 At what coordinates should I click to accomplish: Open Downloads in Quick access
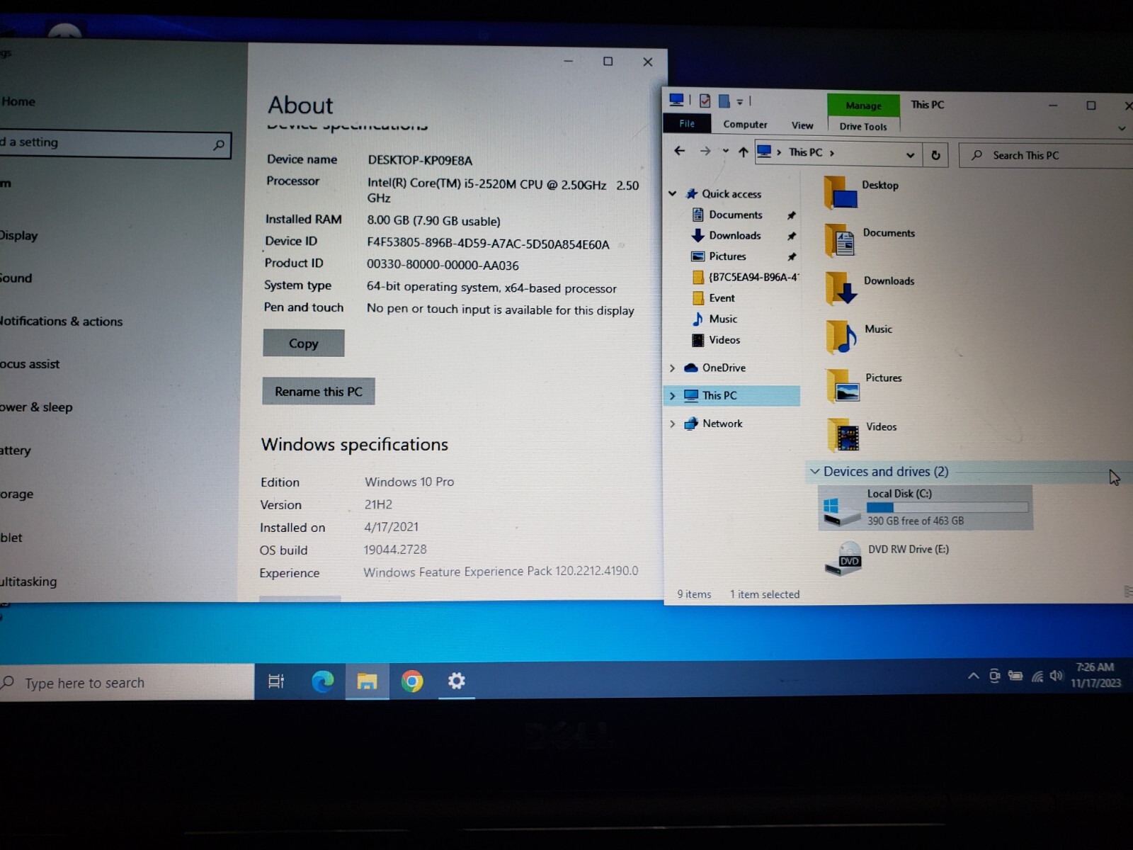[x=734, y=235]
